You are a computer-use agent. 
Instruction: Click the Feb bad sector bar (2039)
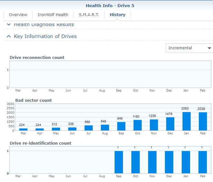(203, 121)
